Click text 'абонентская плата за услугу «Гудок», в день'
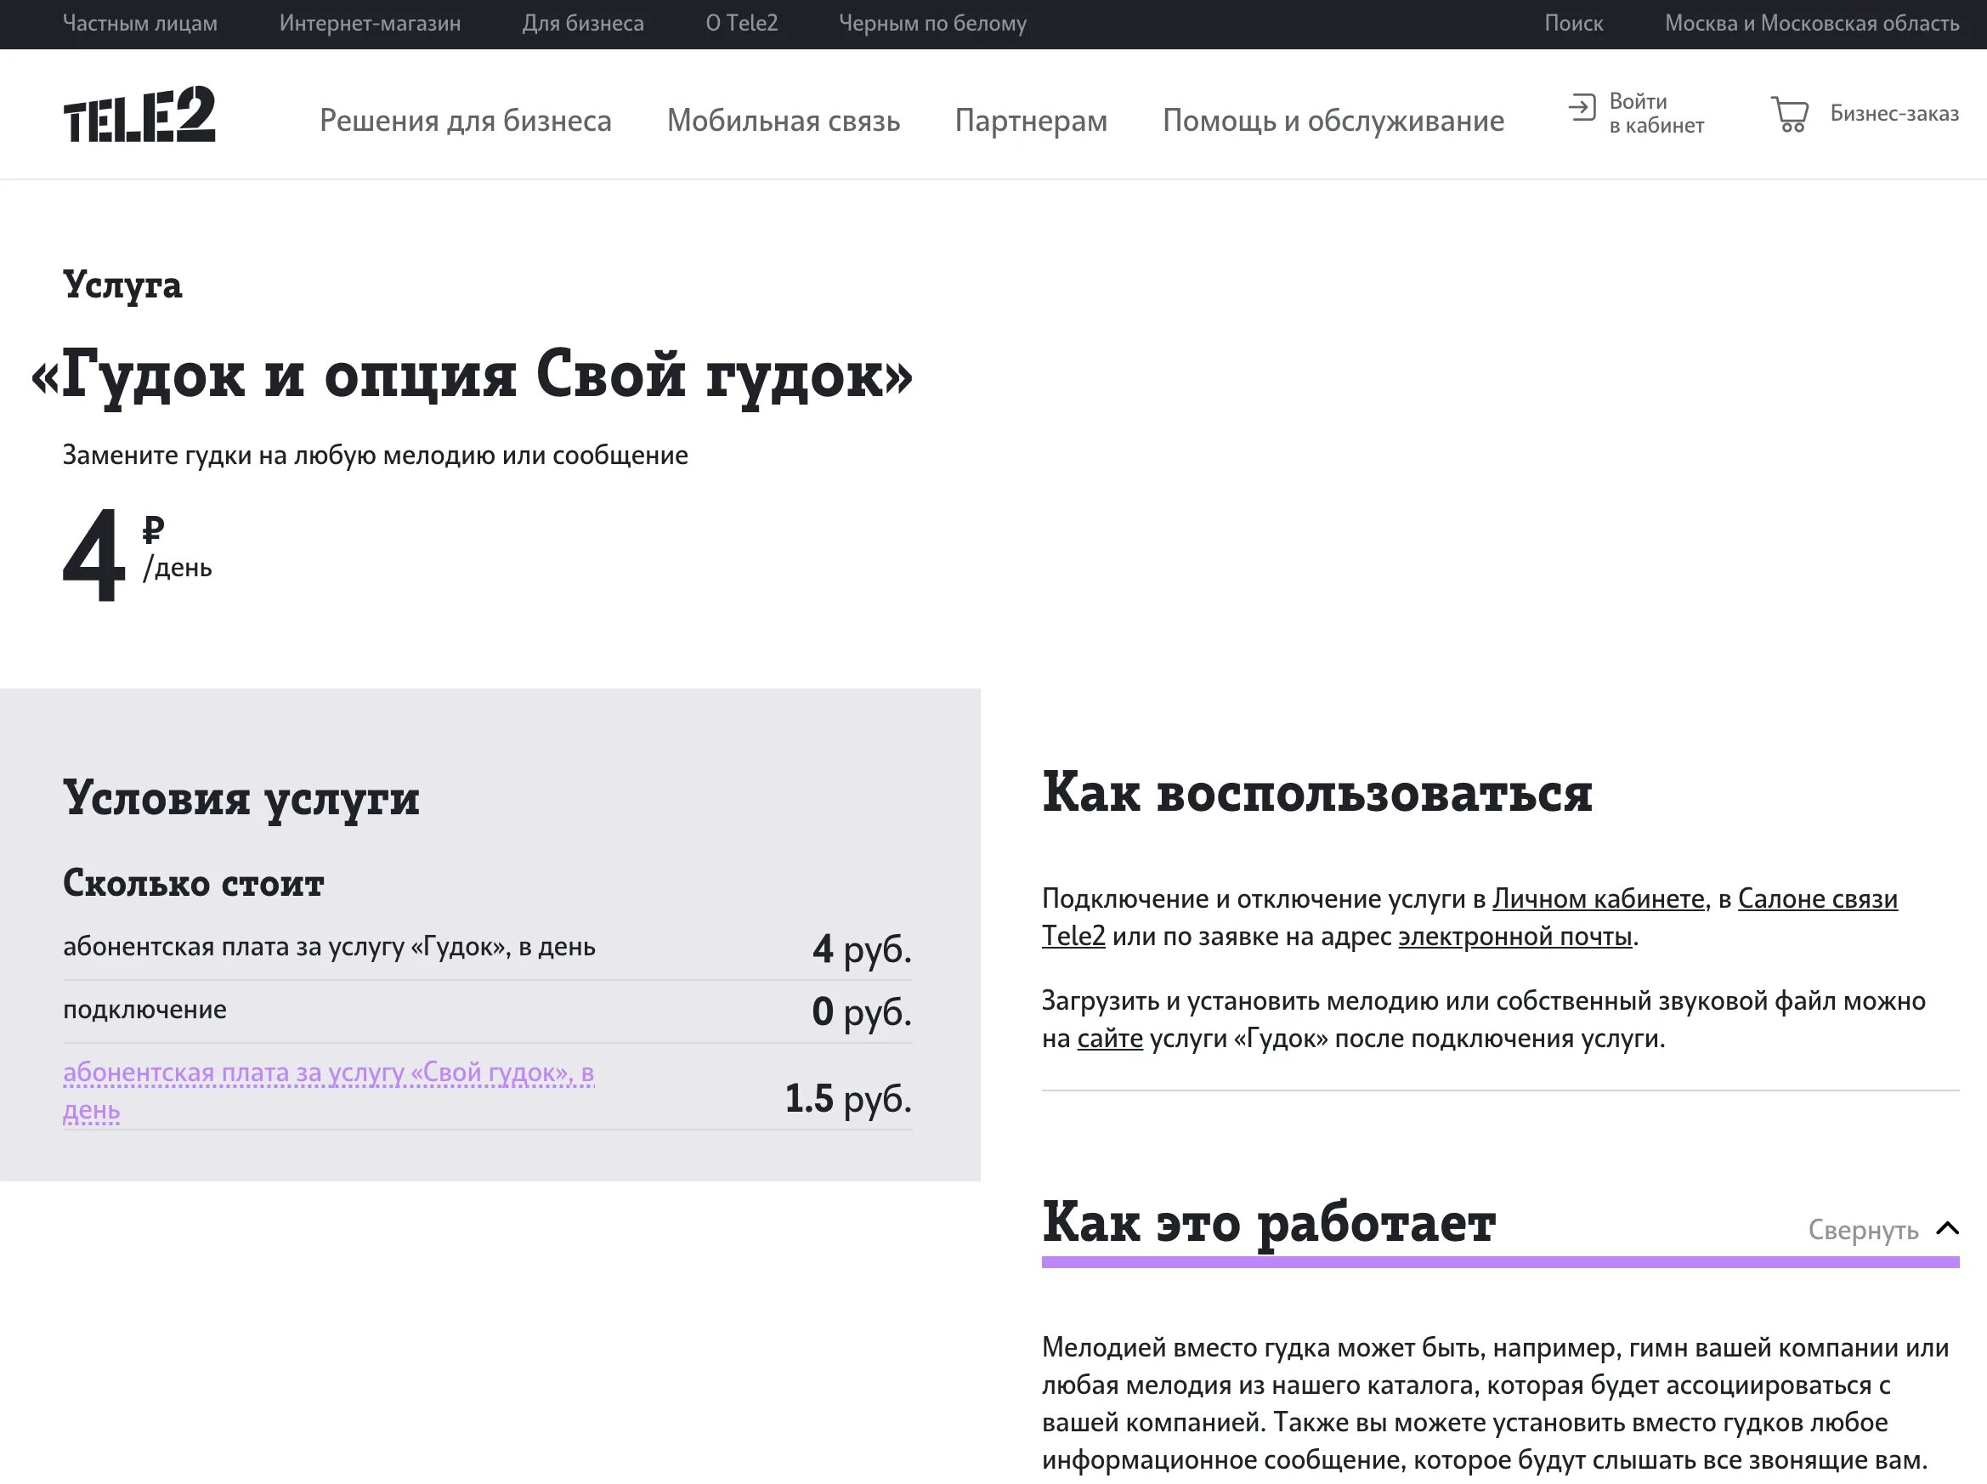The image size is (1987, 1484). coord(329,947)
